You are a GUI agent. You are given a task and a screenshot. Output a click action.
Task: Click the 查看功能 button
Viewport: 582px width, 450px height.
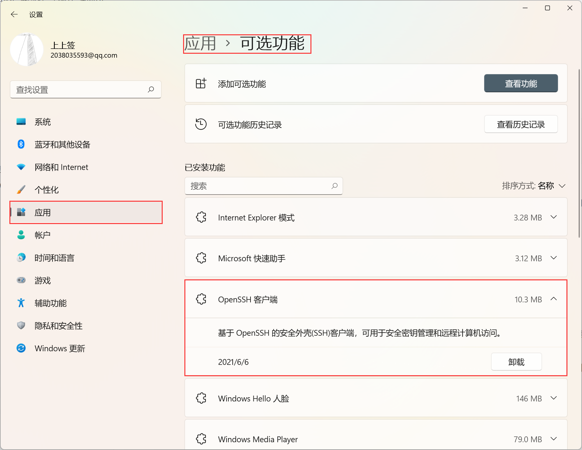pyautogui.click(x=521, y=84)
